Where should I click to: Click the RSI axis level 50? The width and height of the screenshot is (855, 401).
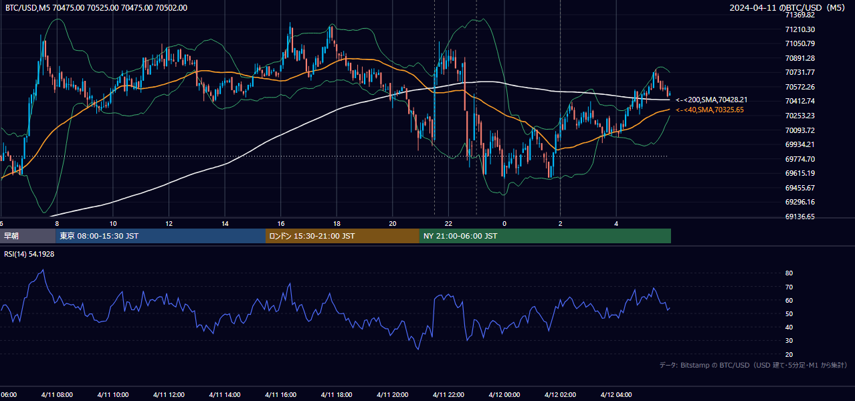point(789,313)
